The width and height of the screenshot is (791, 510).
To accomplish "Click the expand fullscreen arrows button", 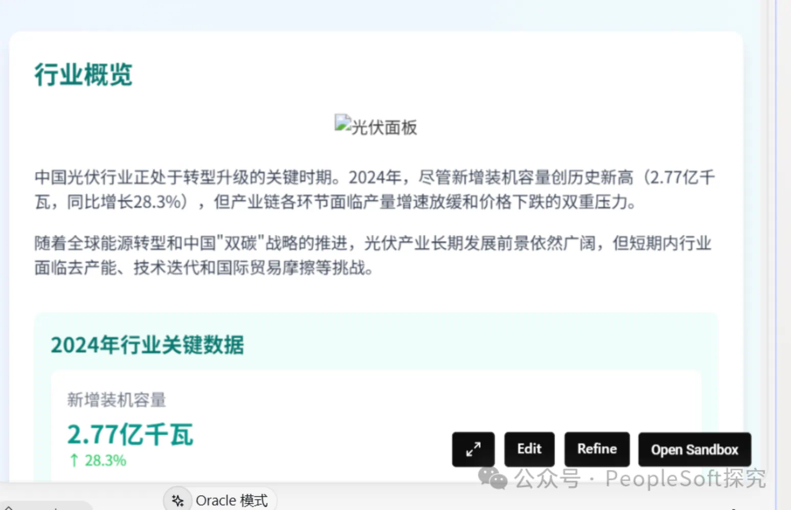I will tap(473, 449).
